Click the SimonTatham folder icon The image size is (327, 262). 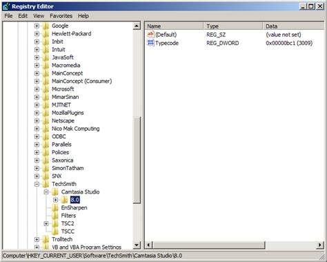coord(46,168)
